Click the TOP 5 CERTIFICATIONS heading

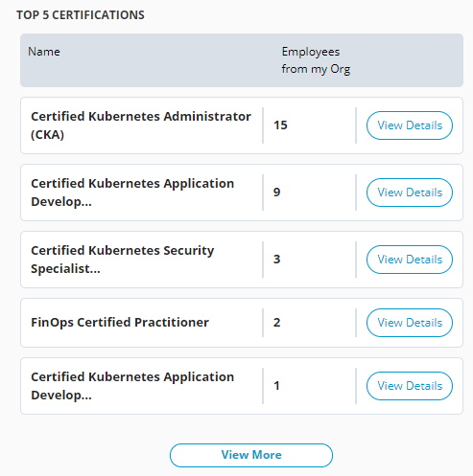81,15
